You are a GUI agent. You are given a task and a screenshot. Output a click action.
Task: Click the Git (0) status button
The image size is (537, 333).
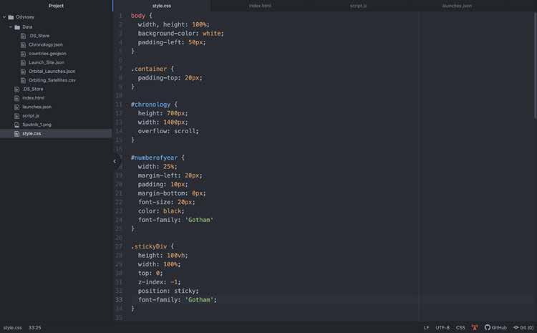coord(523,327)
